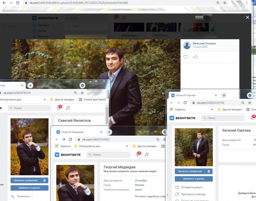Open notifications bell in Георгий Медведев window
Image resolution: width=256 pixels, height=201 pixels.
point(137,154)
